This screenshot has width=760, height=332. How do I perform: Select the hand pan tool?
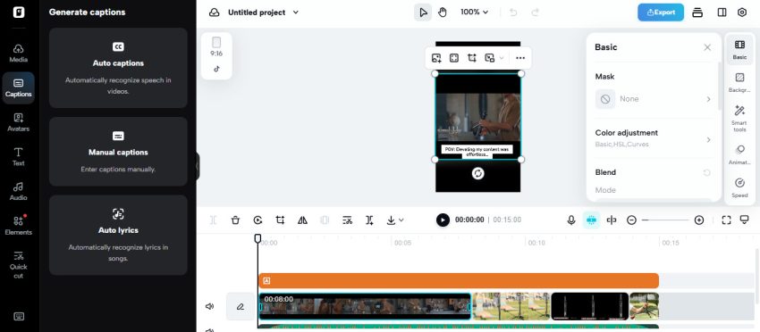click(442, 12)
